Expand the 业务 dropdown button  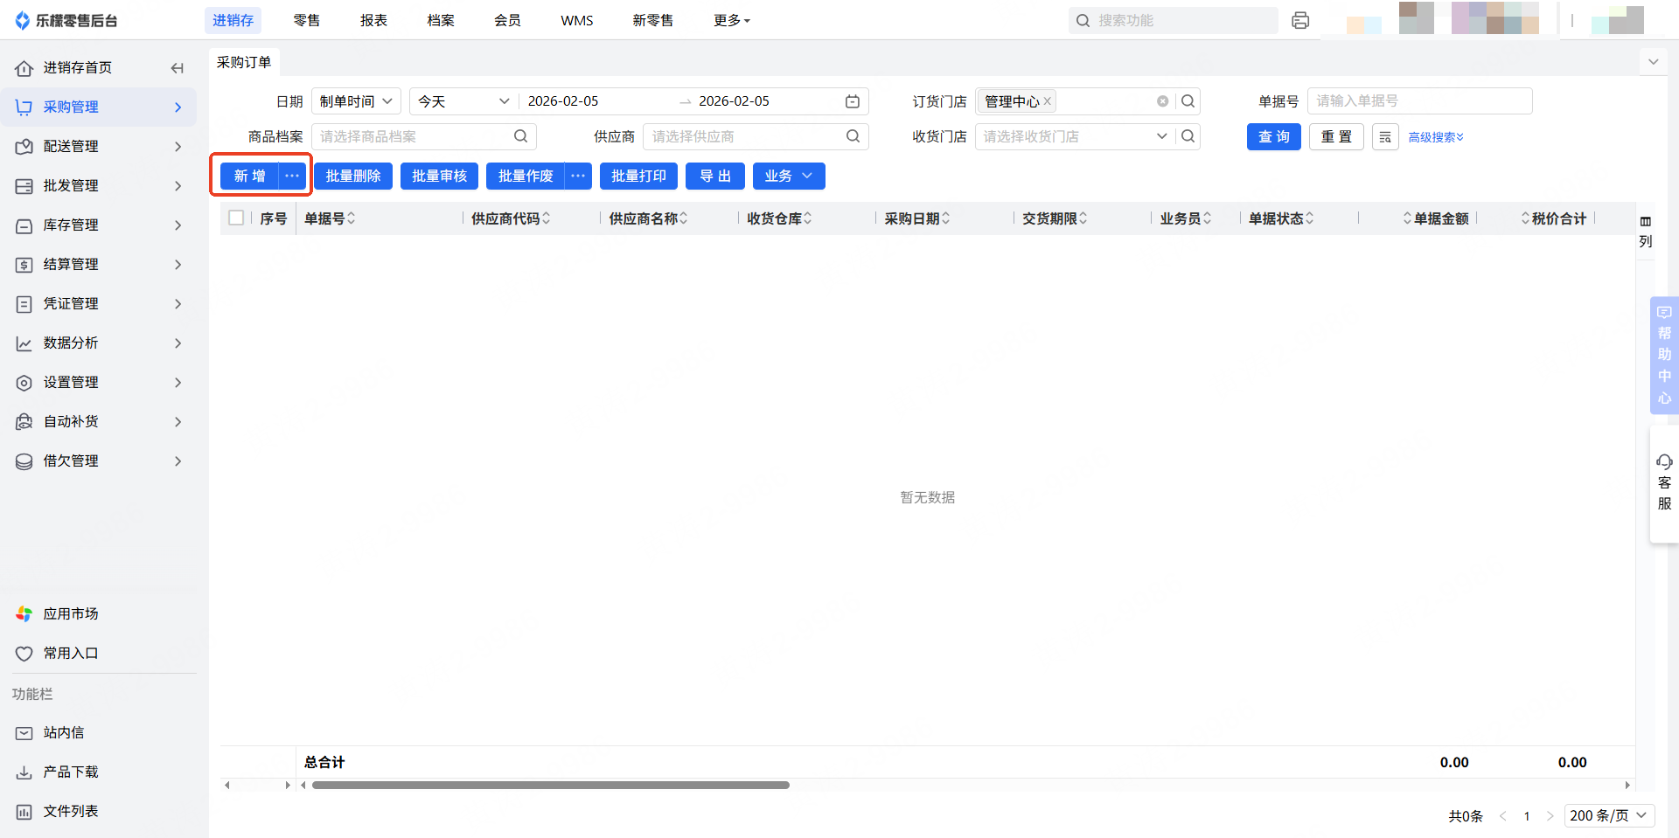click(788, 176)
